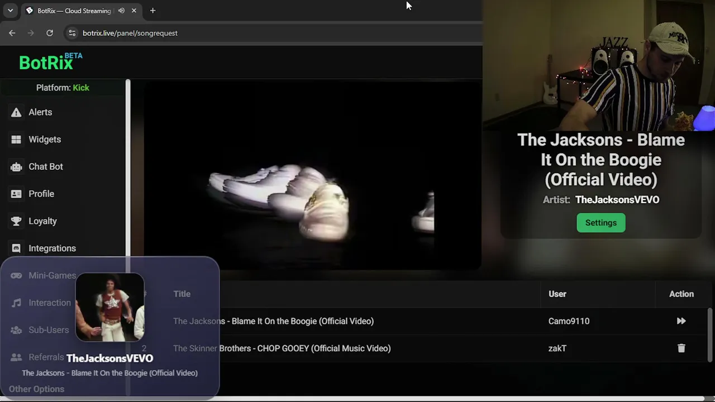This screenshot has height=402, width=715.
Task: Open the Loyalty section
Action: tap(42, 221)
